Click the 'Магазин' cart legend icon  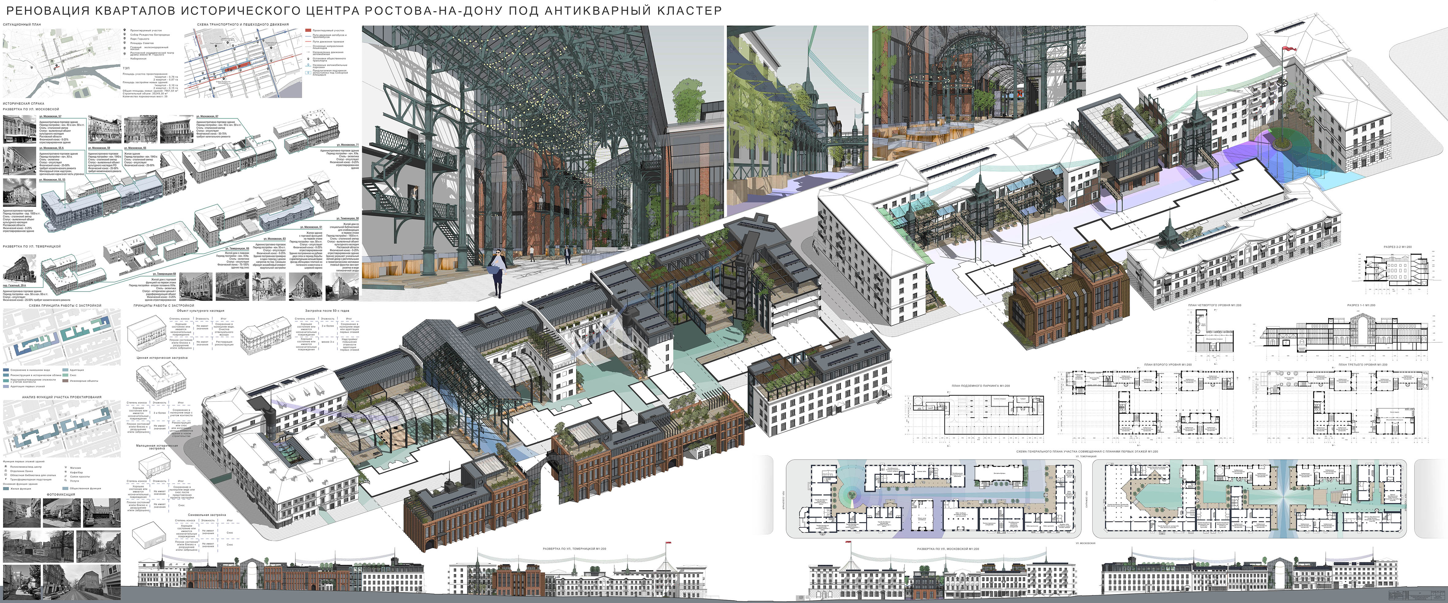click(66, 468)
